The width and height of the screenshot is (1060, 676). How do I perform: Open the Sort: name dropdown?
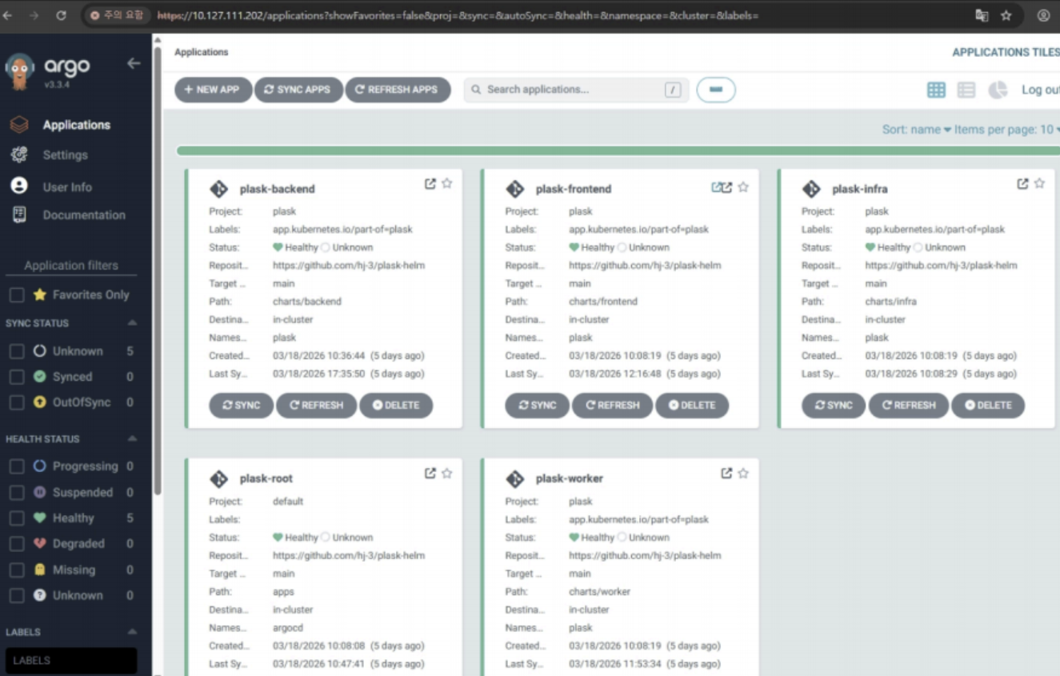(916, 130)
